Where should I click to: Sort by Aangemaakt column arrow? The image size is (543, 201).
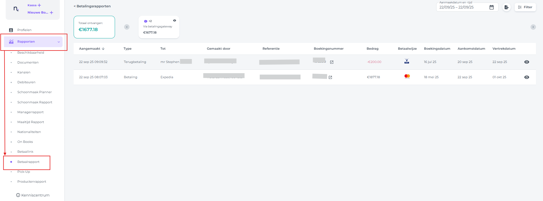tap(103, 49)
